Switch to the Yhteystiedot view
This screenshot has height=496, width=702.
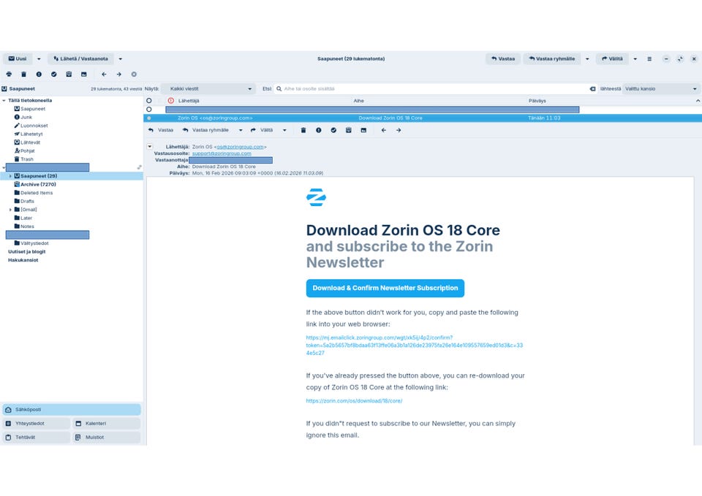coord(37,424)
